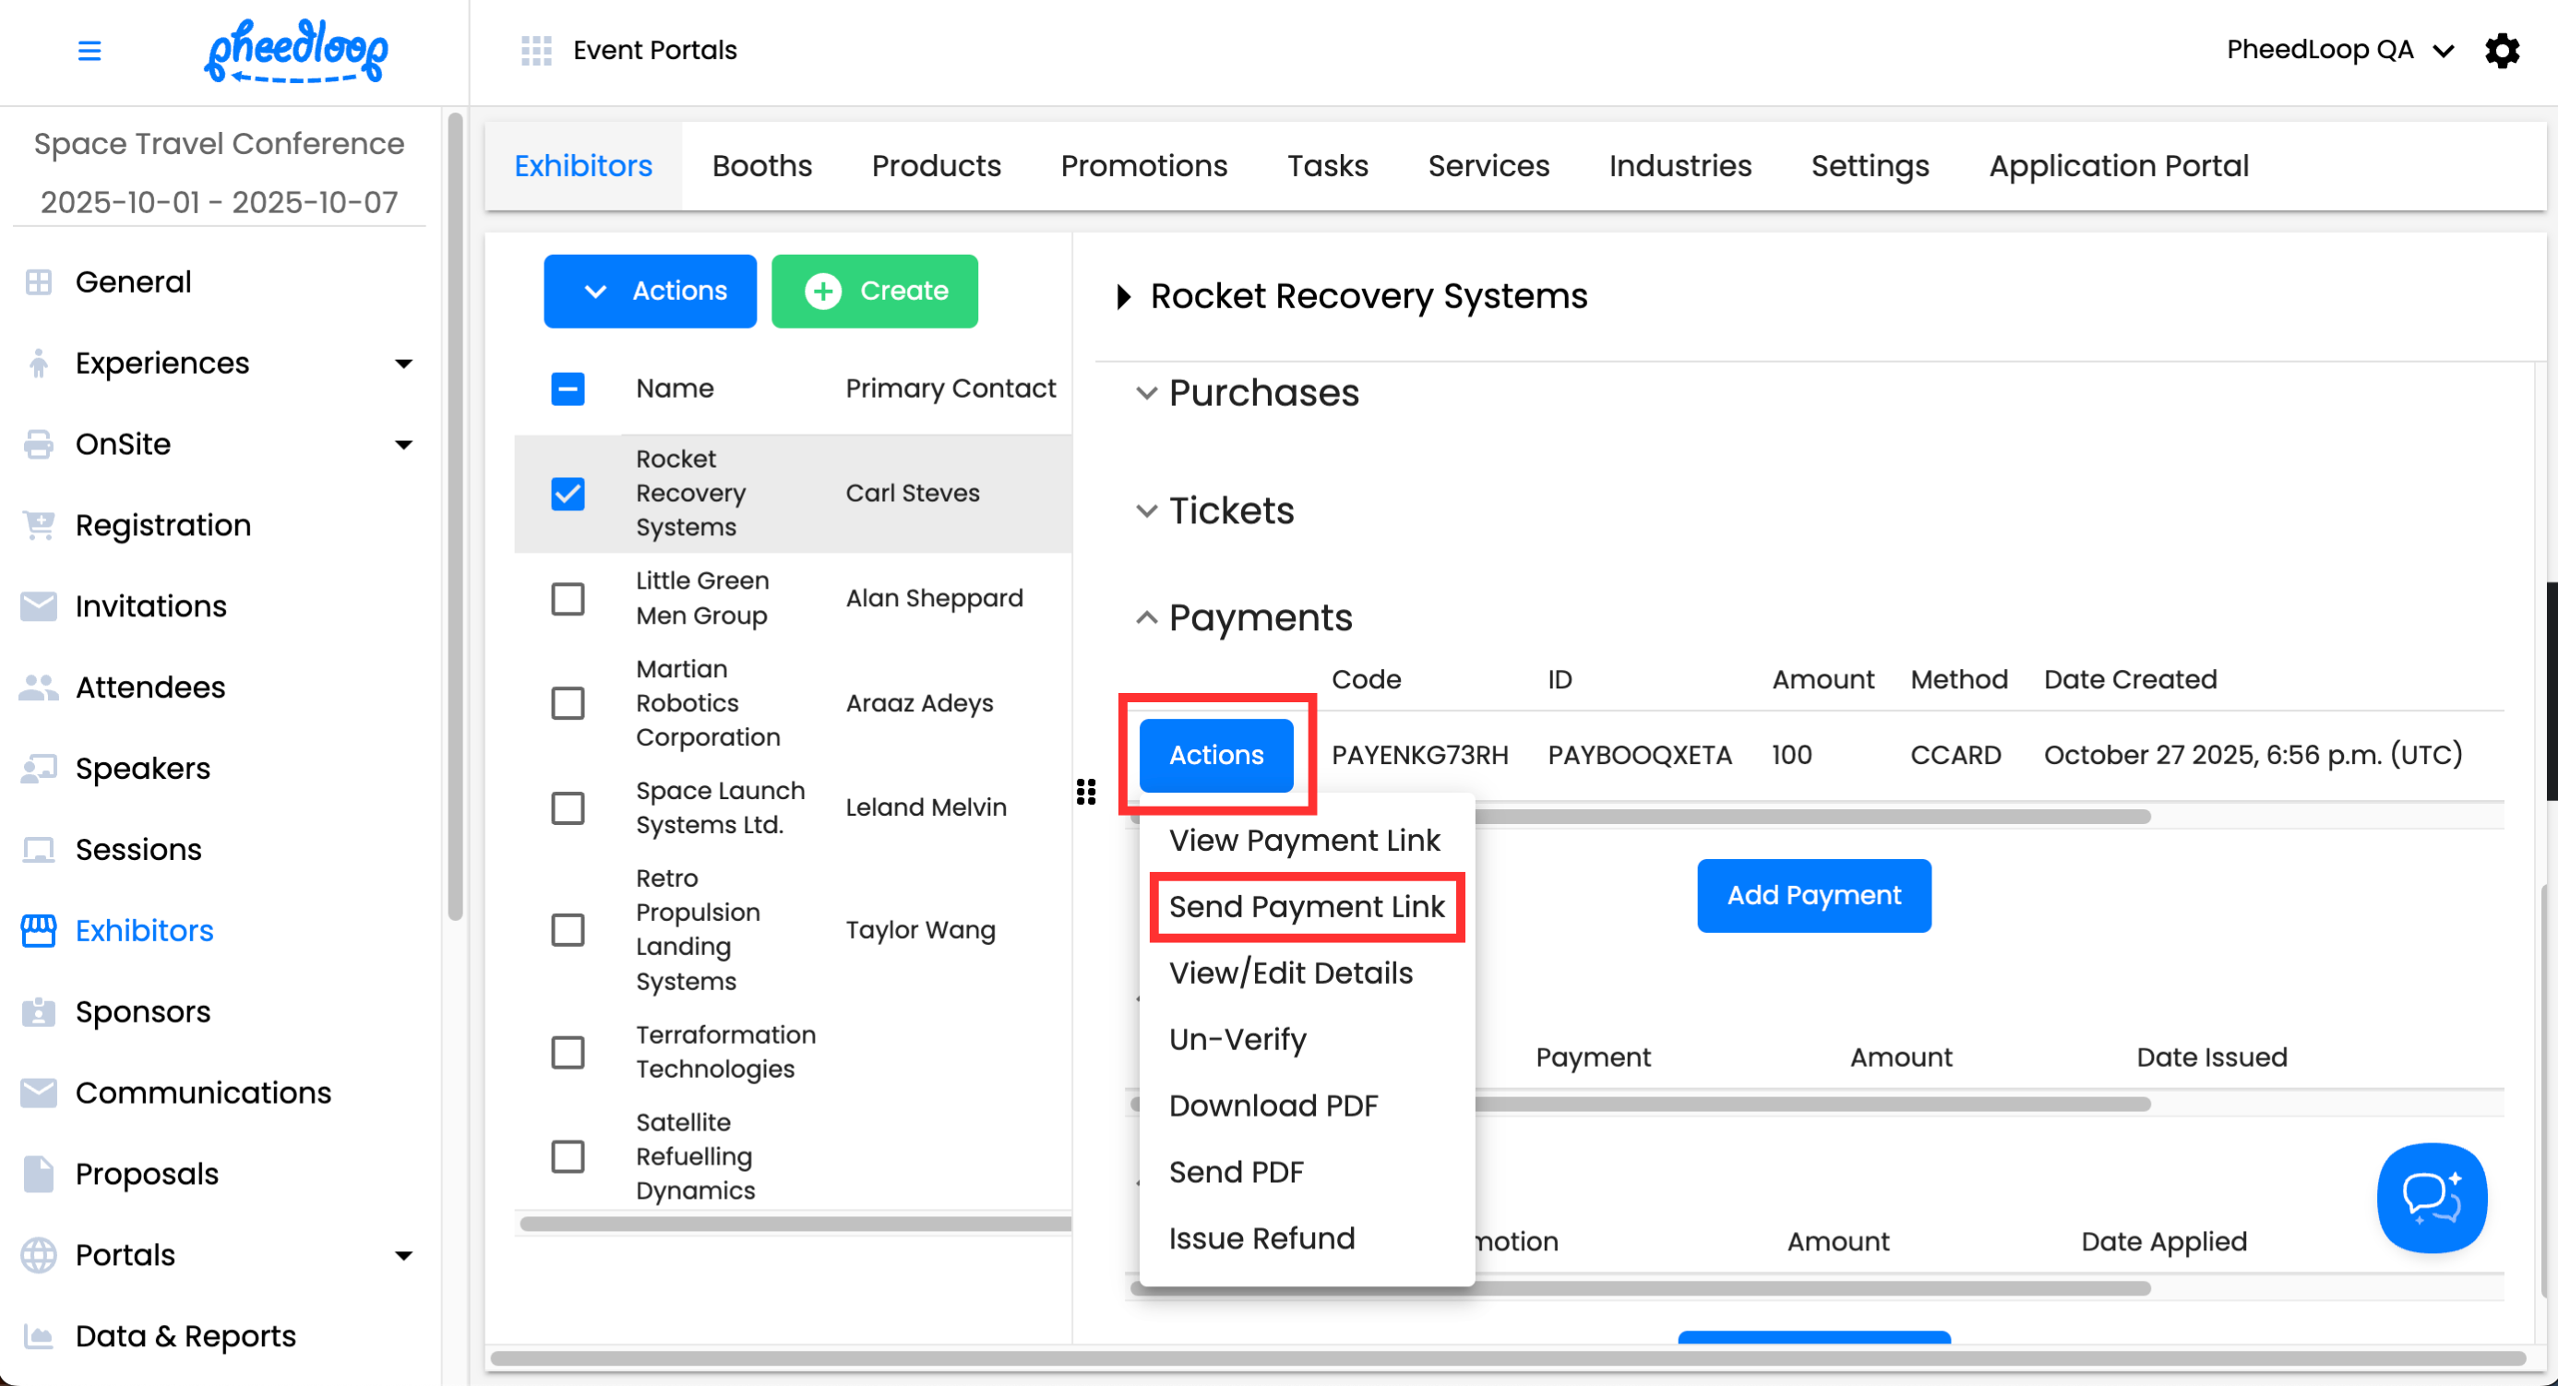
Task: Select Send Payment Link menu option
Action: [1306, 906]
